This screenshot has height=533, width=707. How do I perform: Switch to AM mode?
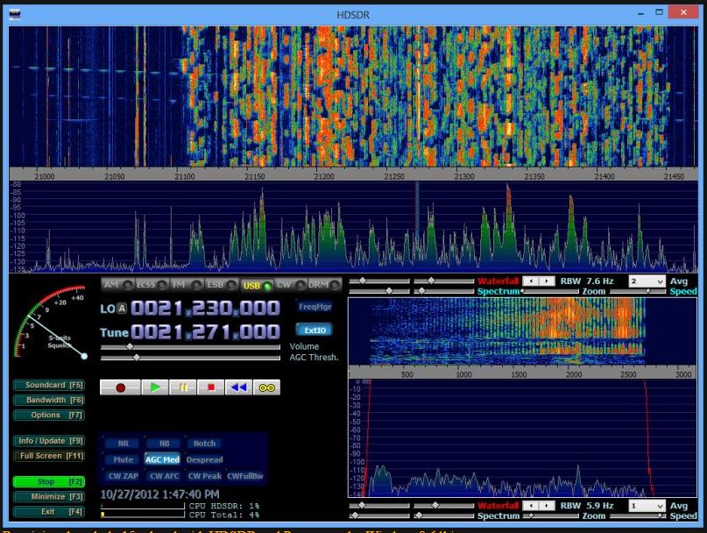110,284
